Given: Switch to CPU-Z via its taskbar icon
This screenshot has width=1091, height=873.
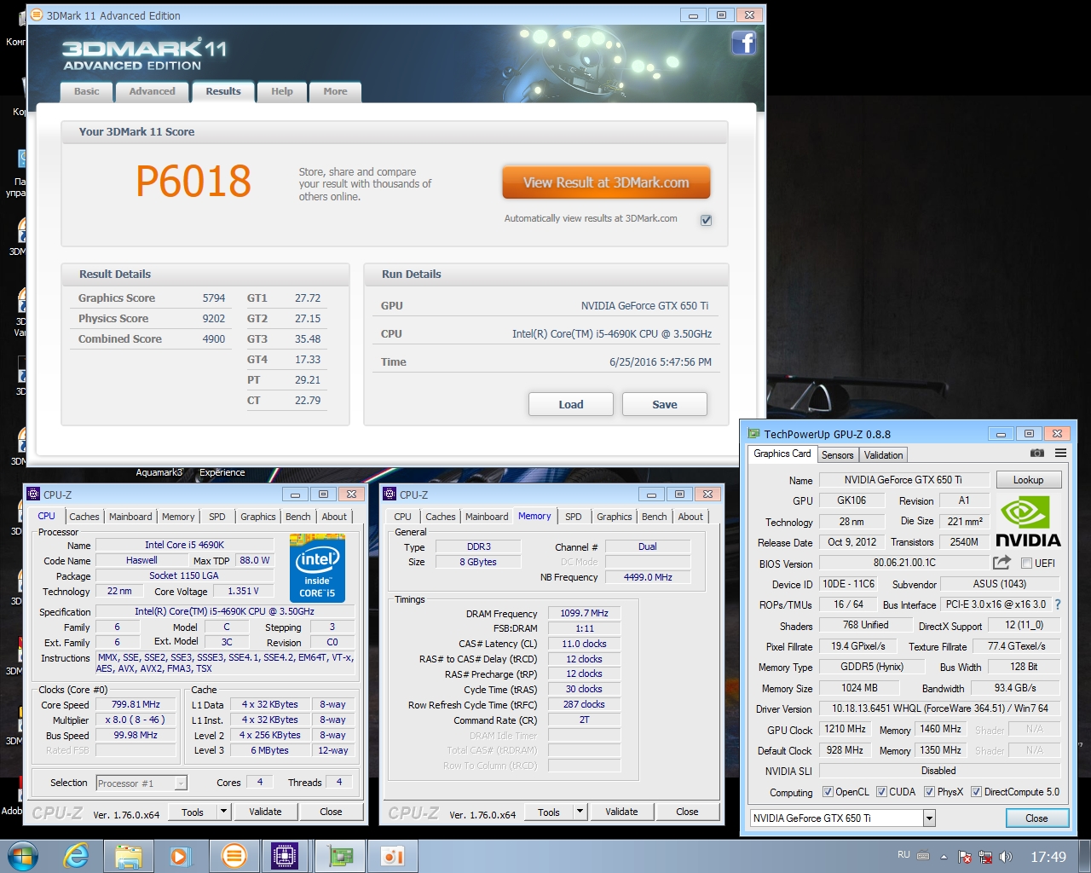Looking at the screenshot, I should tap(285, 856).
